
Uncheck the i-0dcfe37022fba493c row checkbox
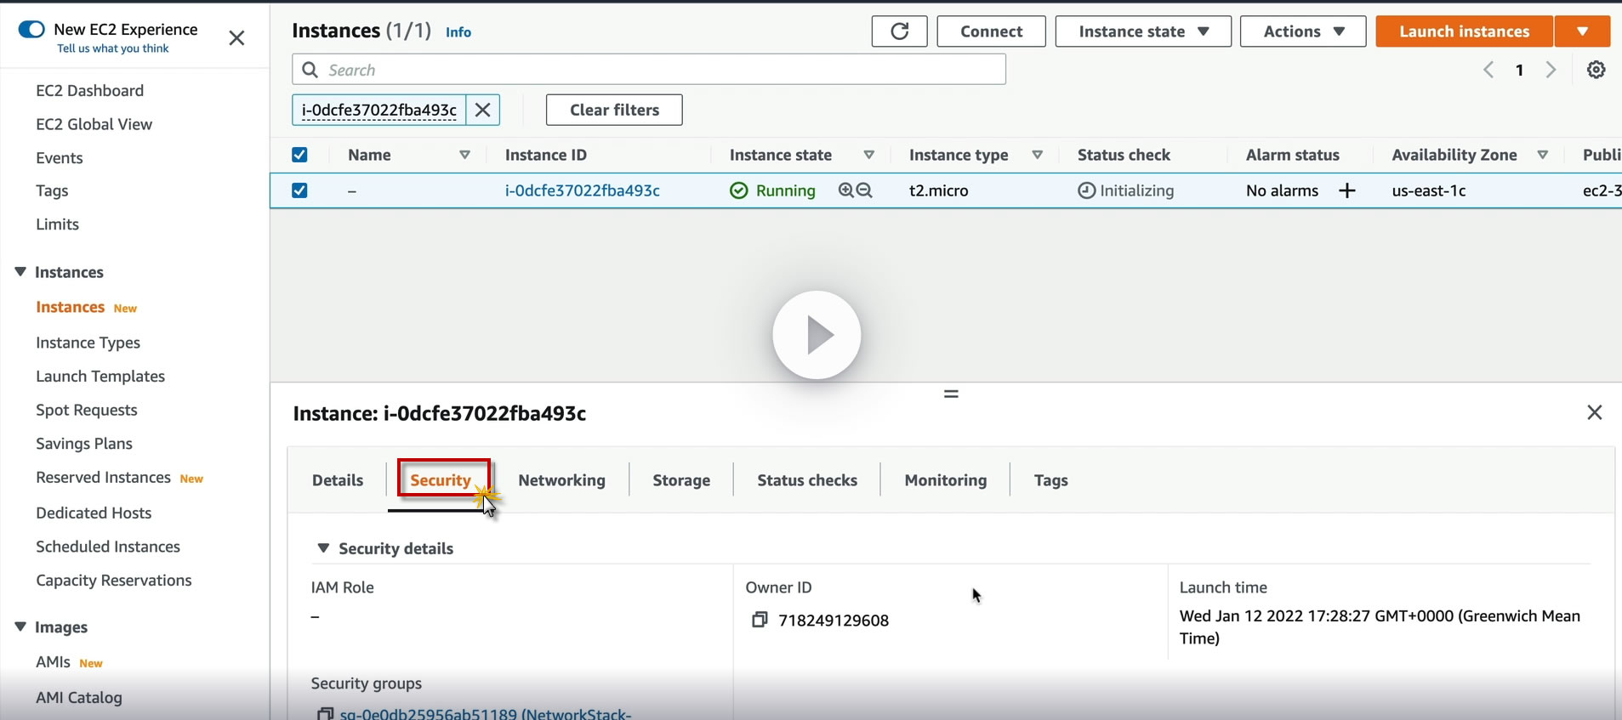[x=299, y=190]
